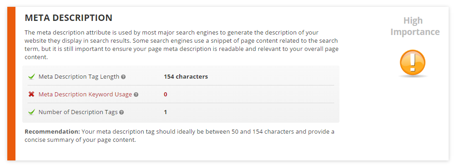Click the recommendation sentence about 50 and 154 characters
The height and width of the screenshot is (165, 455).
(x=179, y=136)
